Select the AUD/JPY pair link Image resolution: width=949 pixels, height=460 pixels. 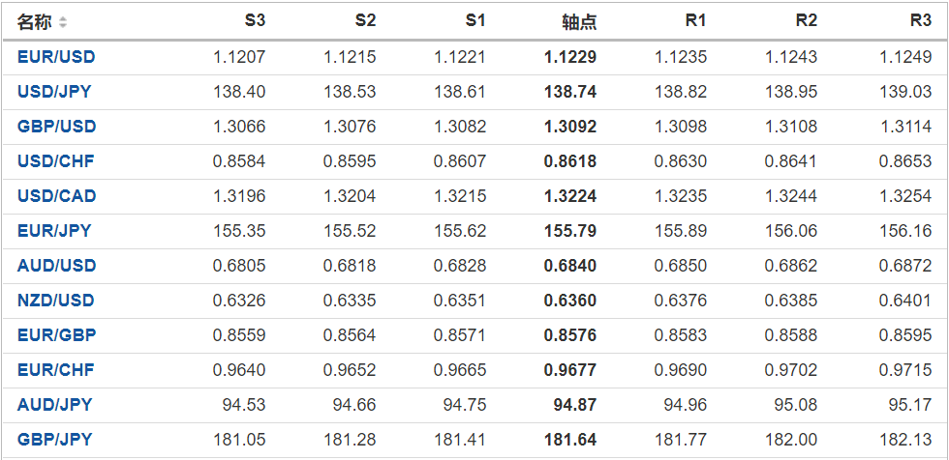(55, 405)
